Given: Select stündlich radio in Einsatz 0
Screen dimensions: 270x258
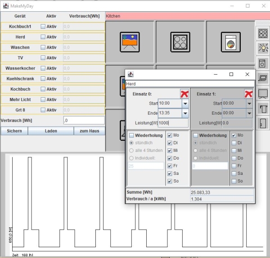Looking at the screenshot, I should point(131,143).
